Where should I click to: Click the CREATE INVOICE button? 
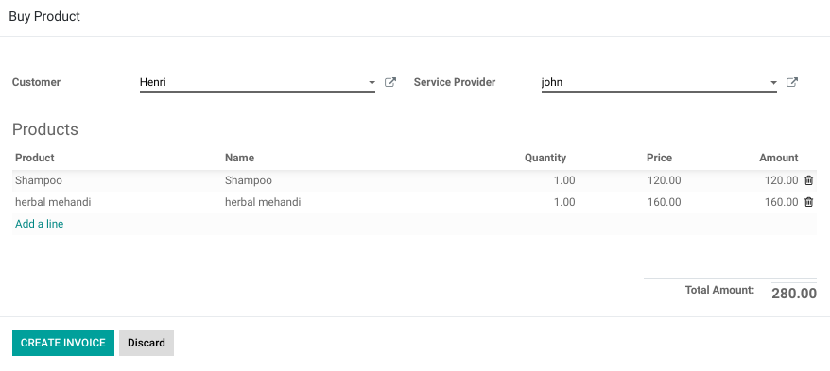click(x=63, y=343)
